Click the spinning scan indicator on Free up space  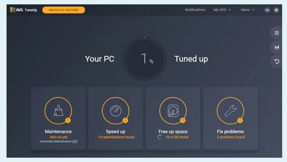(x=160, y=137)
